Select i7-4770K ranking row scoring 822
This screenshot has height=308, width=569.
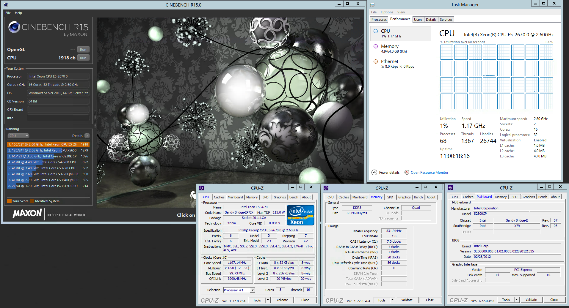point(48,162)
